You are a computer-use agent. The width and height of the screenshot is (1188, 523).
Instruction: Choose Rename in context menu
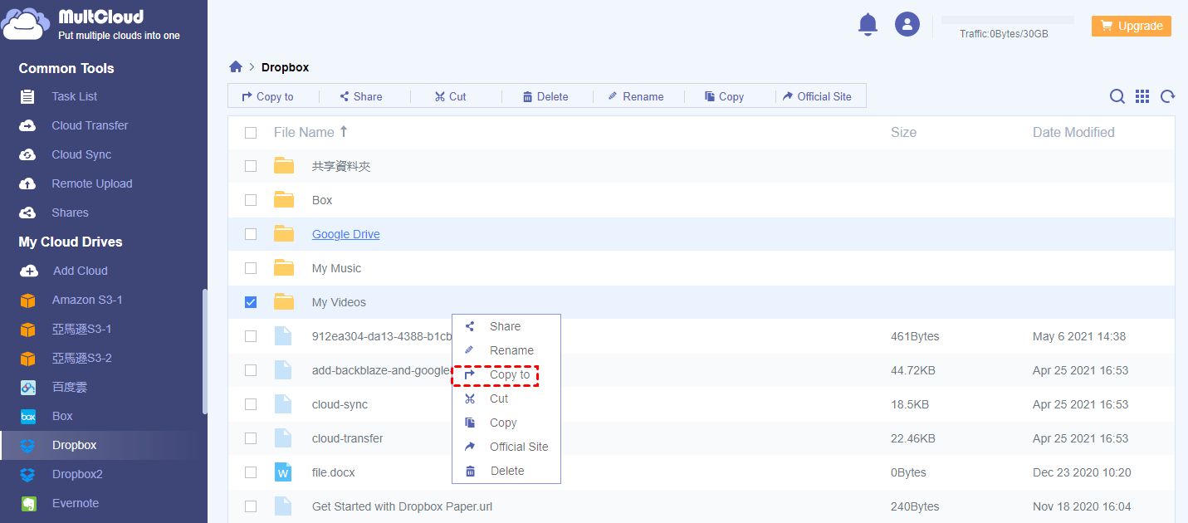tap(506, 350)
